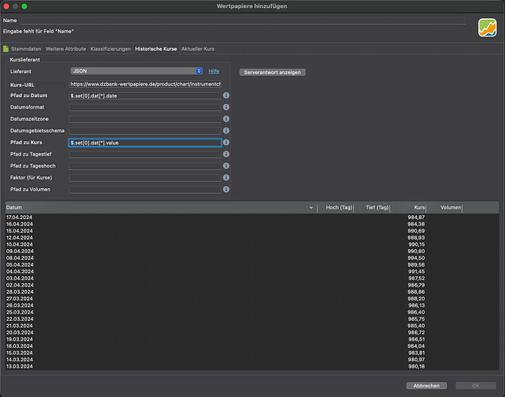Open the Aktueller Kurs tab
The height and width of the screenshot is (397, 505).
pyautogui.click(x=198, y=49)
